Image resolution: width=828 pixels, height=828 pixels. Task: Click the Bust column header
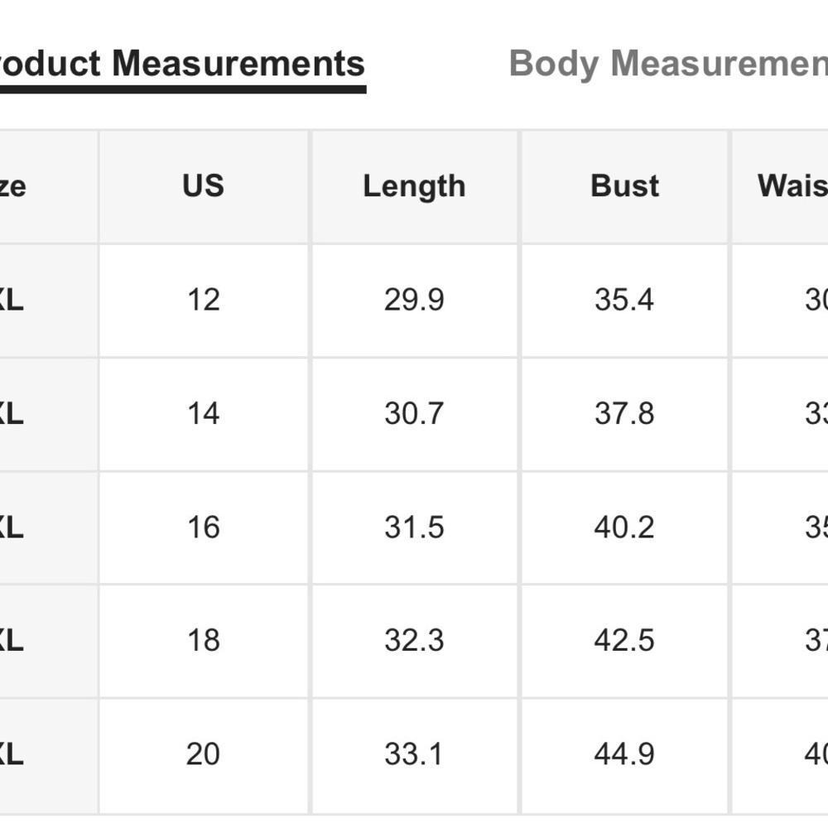pos(624,186)
